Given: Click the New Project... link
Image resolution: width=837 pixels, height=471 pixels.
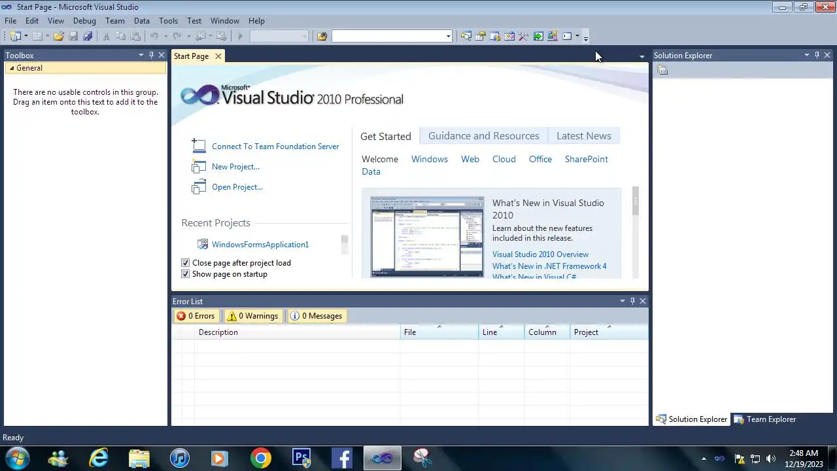Looking at the screenshot, I should point(235,167).
